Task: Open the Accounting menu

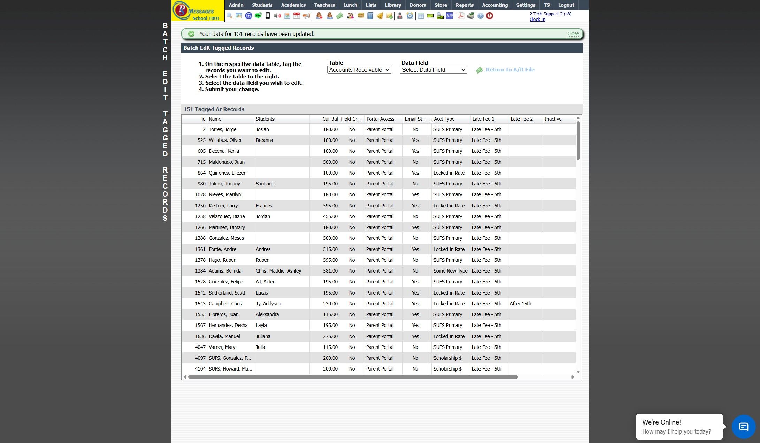Action: 494,5
